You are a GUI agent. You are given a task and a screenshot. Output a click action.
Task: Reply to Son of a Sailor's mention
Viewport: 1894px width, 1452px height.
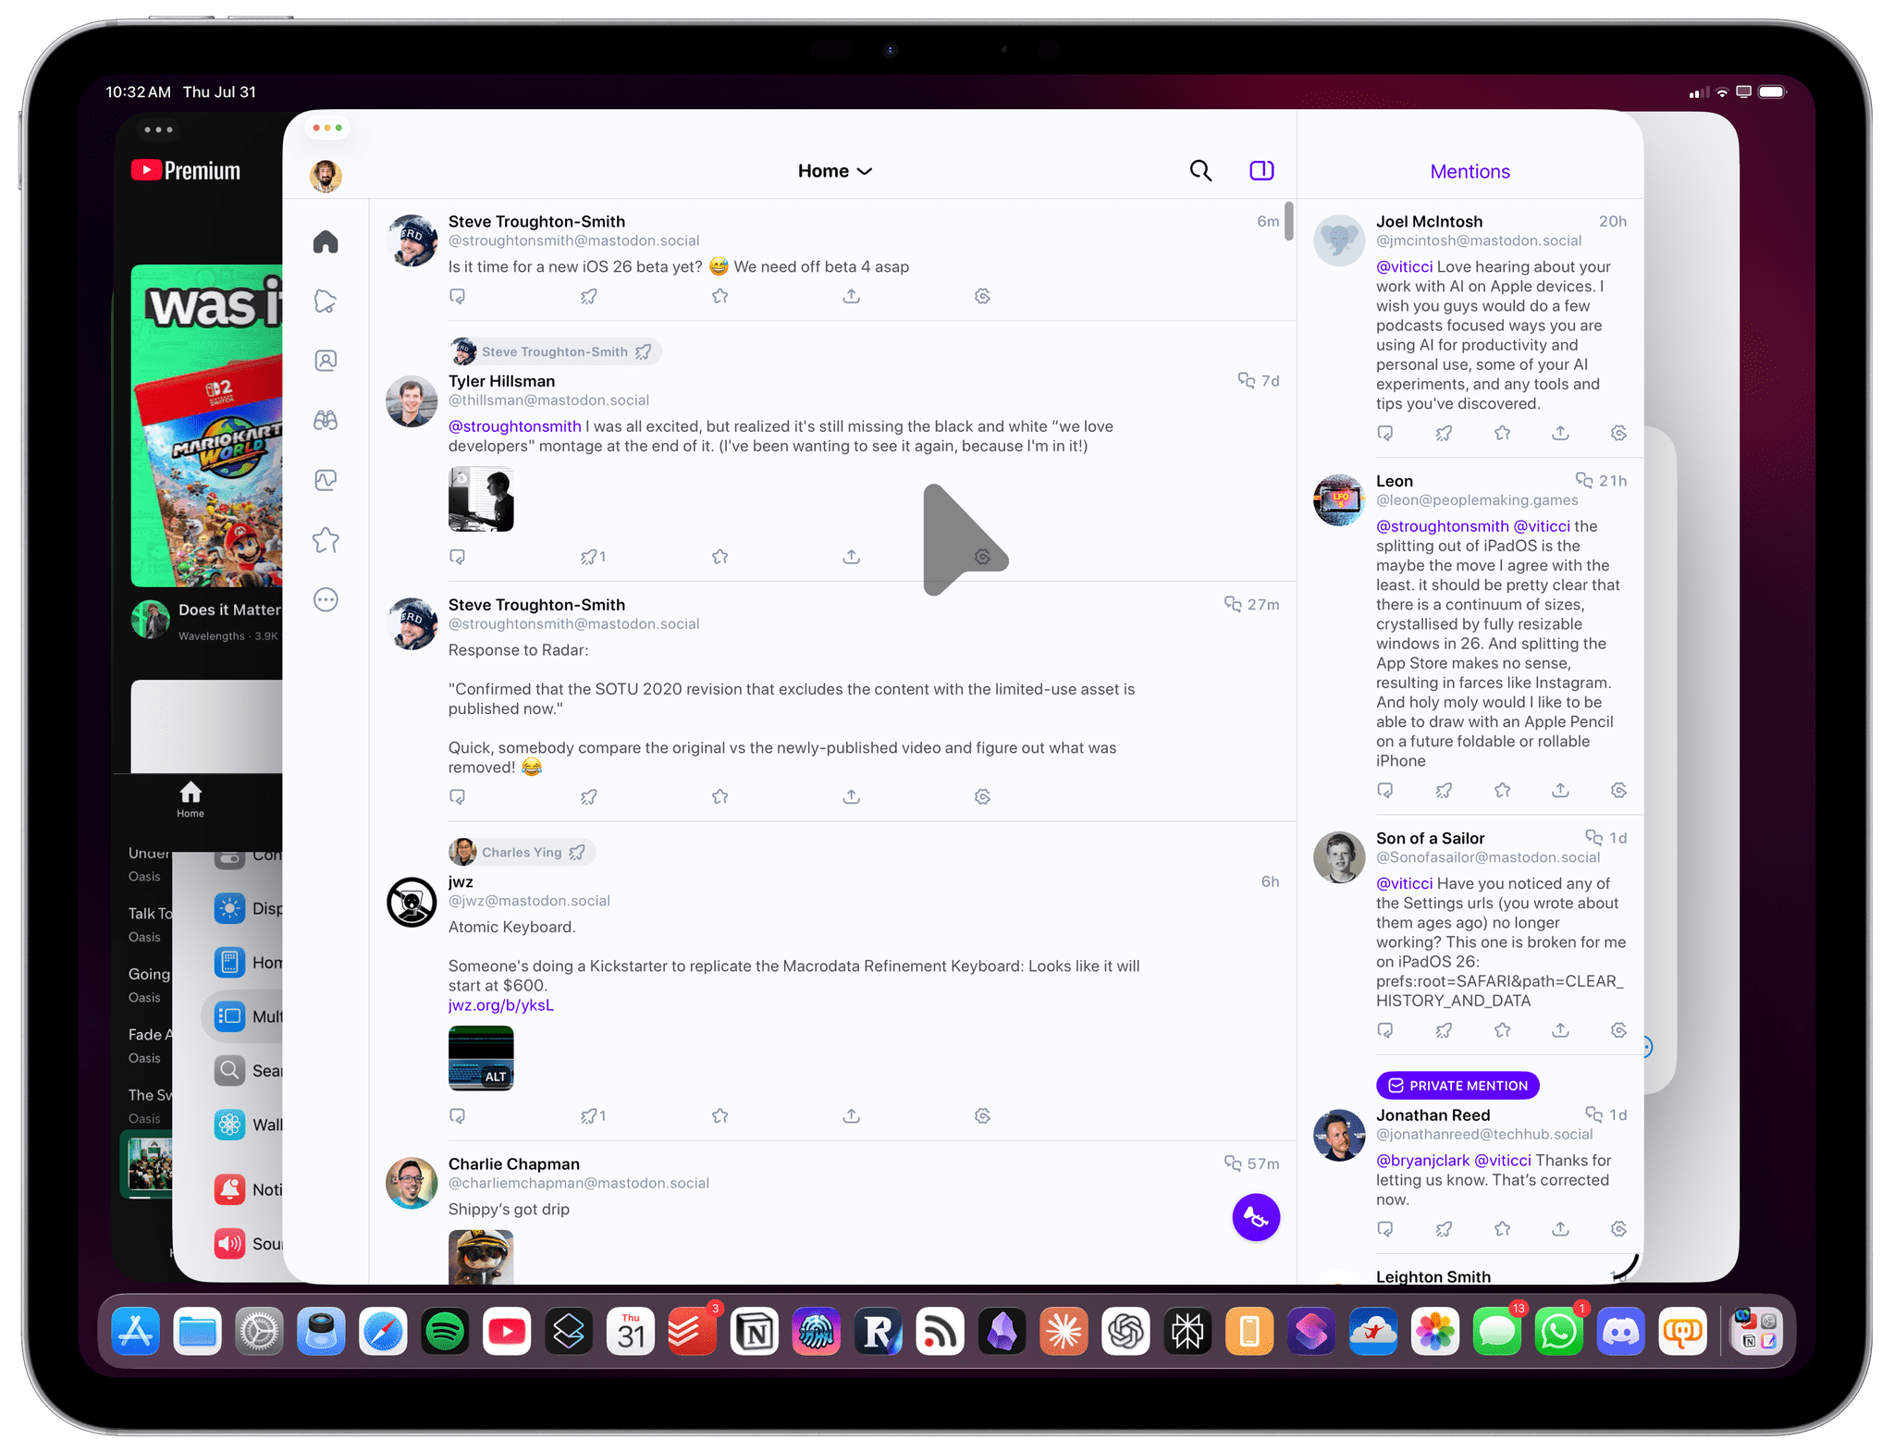pyautogui.click(x=1384, y=1030)
